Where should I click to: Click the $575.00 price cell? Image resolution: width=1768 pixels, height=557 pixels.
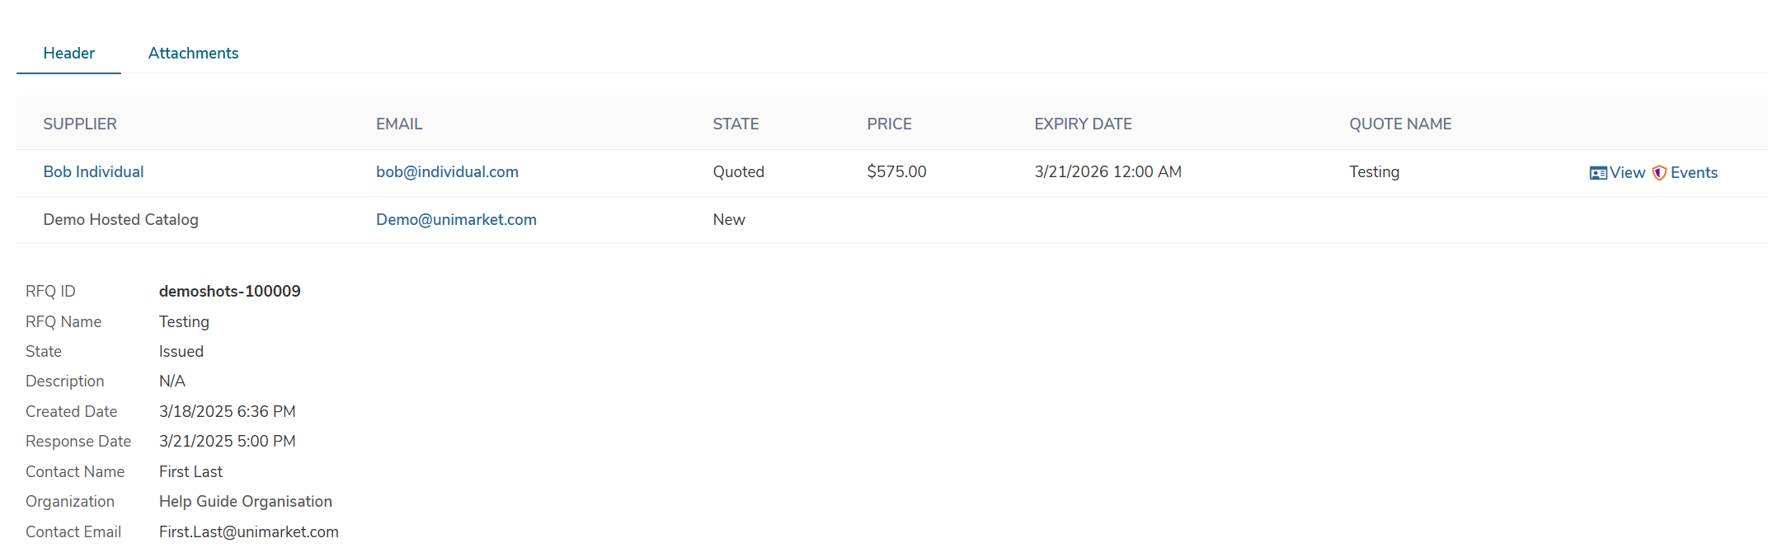point(896,172)
